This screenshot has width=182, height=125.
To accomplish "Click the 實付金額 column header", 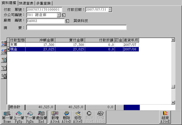I will click(70, 40).
